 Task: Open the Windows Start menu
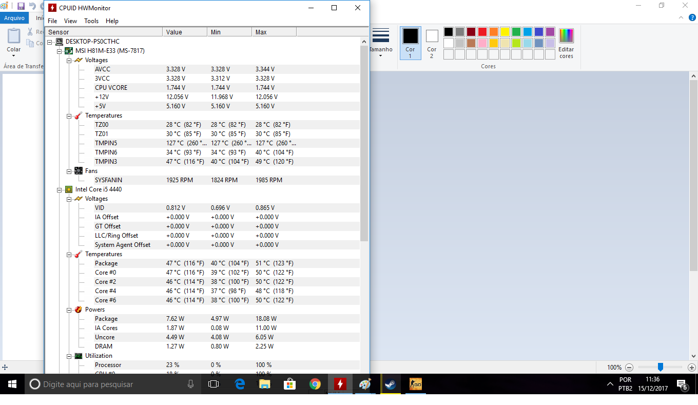click(x=12, y=384)
